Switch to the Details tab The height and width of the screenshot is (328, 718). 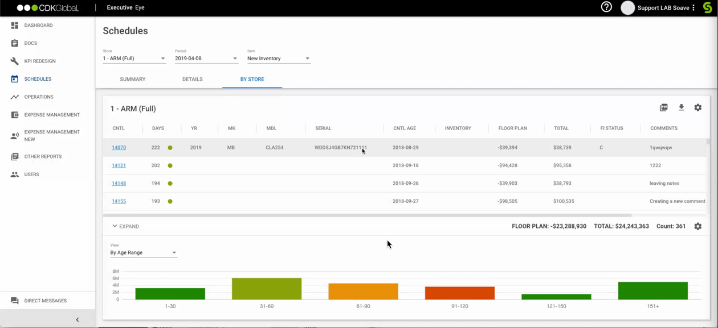(x=192, y=80)
